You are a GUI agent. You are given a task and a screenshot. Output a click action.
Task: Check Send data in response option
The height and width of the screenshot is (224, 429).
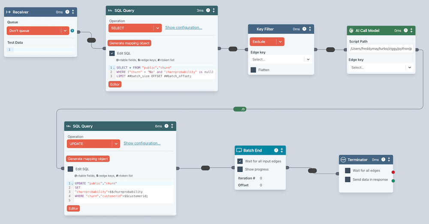pos(348,179)
